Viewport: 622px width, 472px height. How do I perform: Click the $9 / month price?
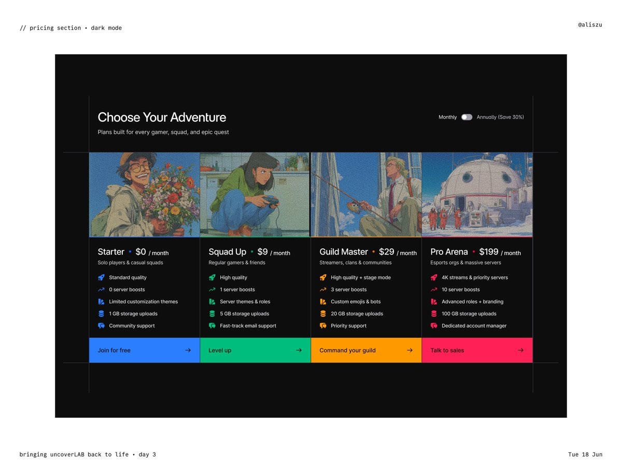pos(274,252)
